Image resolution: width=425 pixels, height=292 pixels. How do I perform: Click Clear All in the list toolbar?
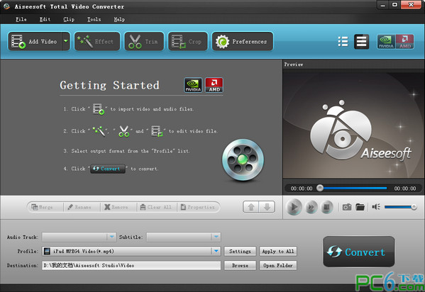point(157,207)
